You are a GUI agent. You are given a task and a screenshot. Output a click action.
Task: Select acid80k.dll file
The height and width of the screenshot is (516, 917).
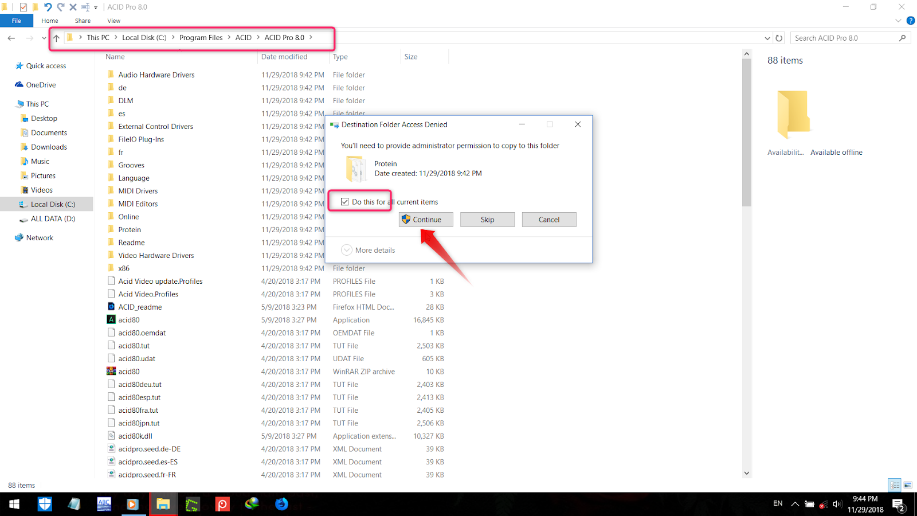[x=135, y=436]
